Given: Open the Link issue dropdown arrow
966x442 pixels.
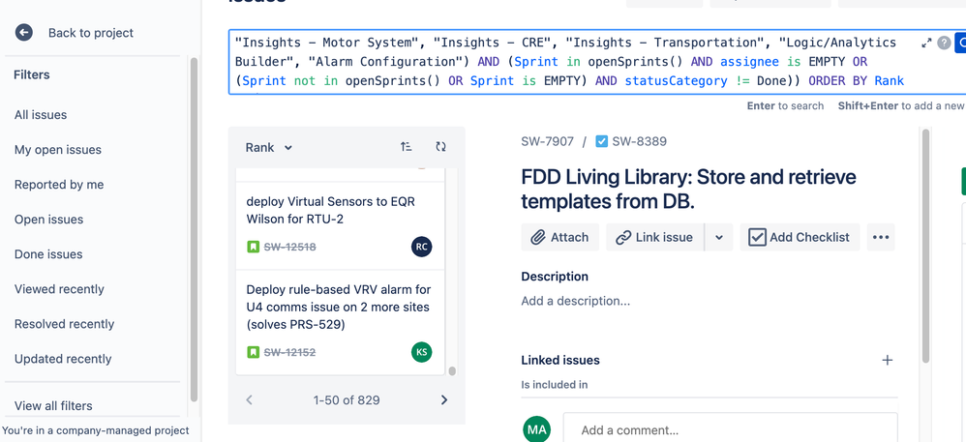Looking at the screenshot, I should tap(719, 237).
